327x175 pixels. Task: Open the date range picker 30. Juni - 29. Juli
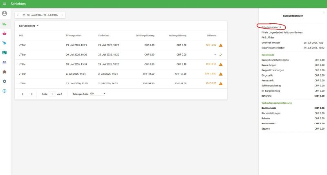coord(40,15)
